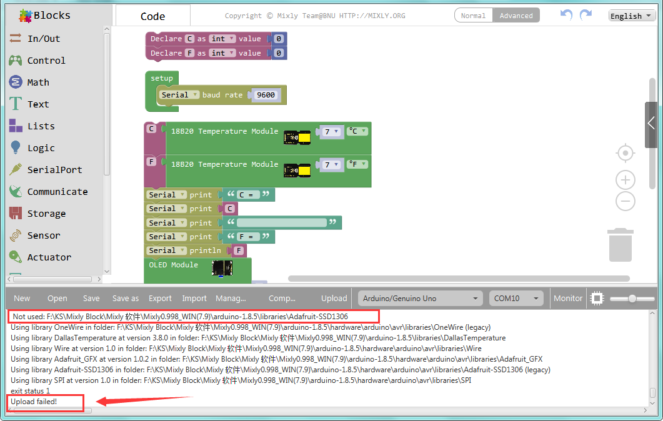Click the Import button
Viewport: 663px width, 421px height.
click(194, 299)
